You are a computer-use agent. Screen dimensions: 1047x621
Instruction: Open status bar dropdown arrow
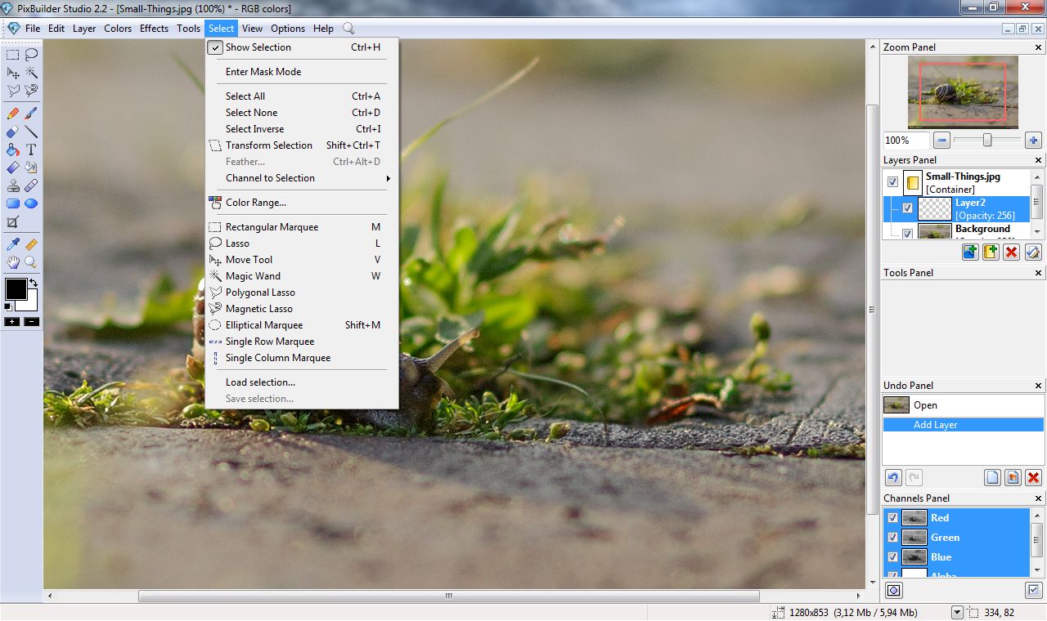957,612
